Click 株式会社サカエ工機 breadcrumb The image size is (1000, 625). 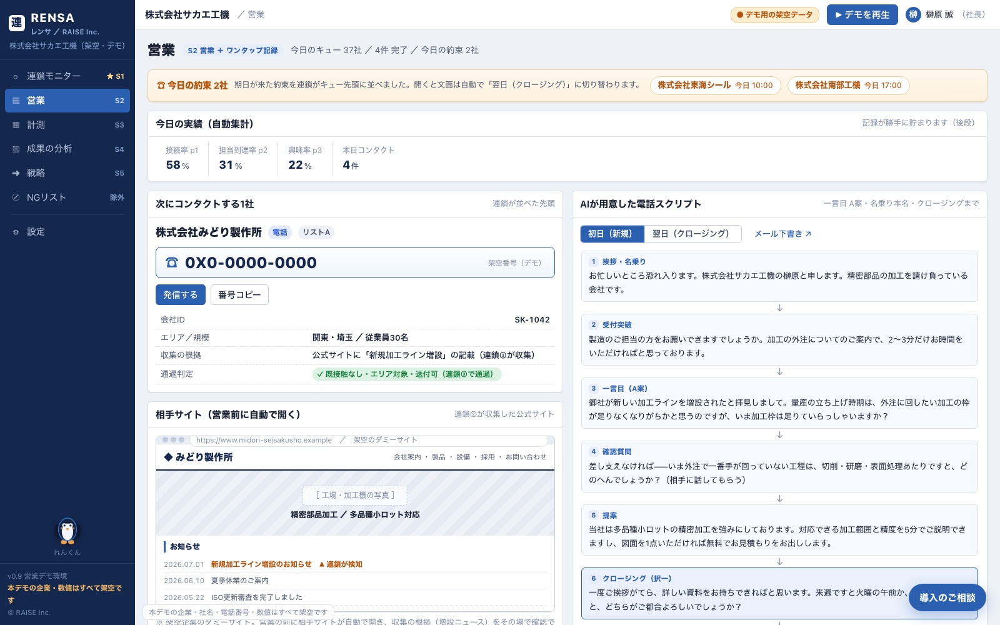(187, 14)
